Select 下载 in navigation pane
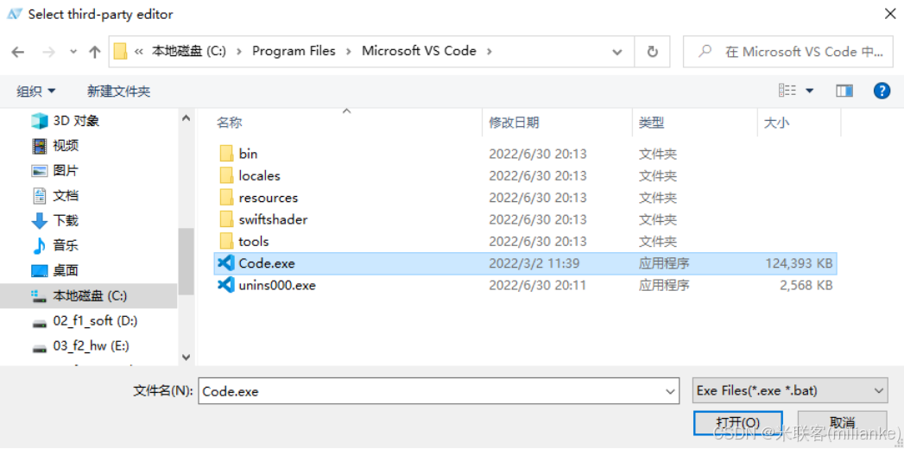Image resolution: width=904 pixels, height=449 pixels. tap(66, 221)
